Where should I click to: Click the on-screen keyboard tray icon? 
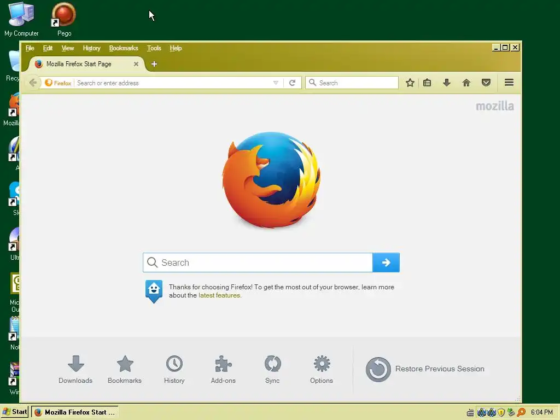[470, 412]
